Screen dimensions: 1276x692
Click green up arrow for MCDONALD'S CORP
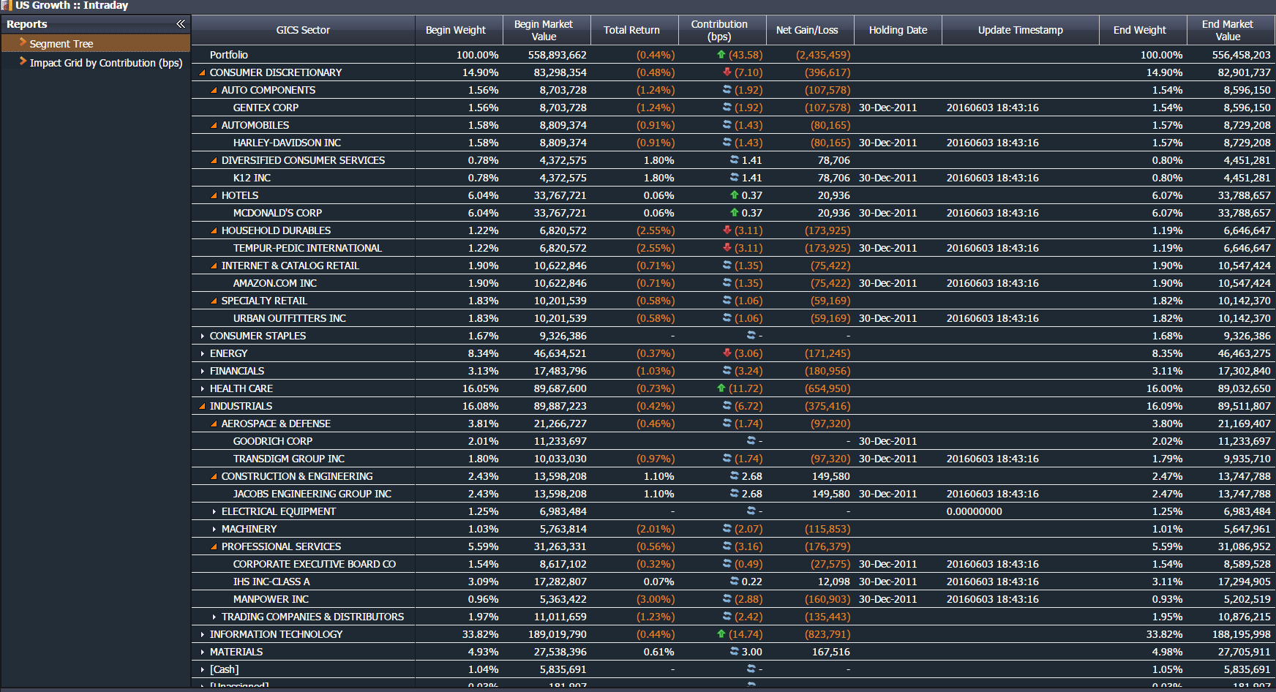735,213
